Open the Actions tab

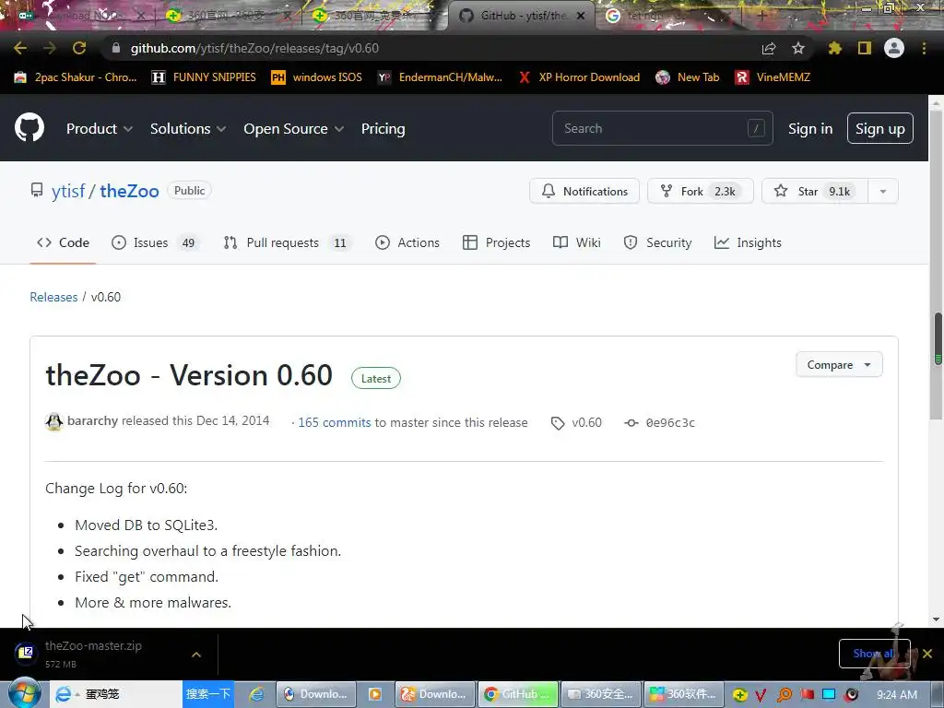[407, 242]
